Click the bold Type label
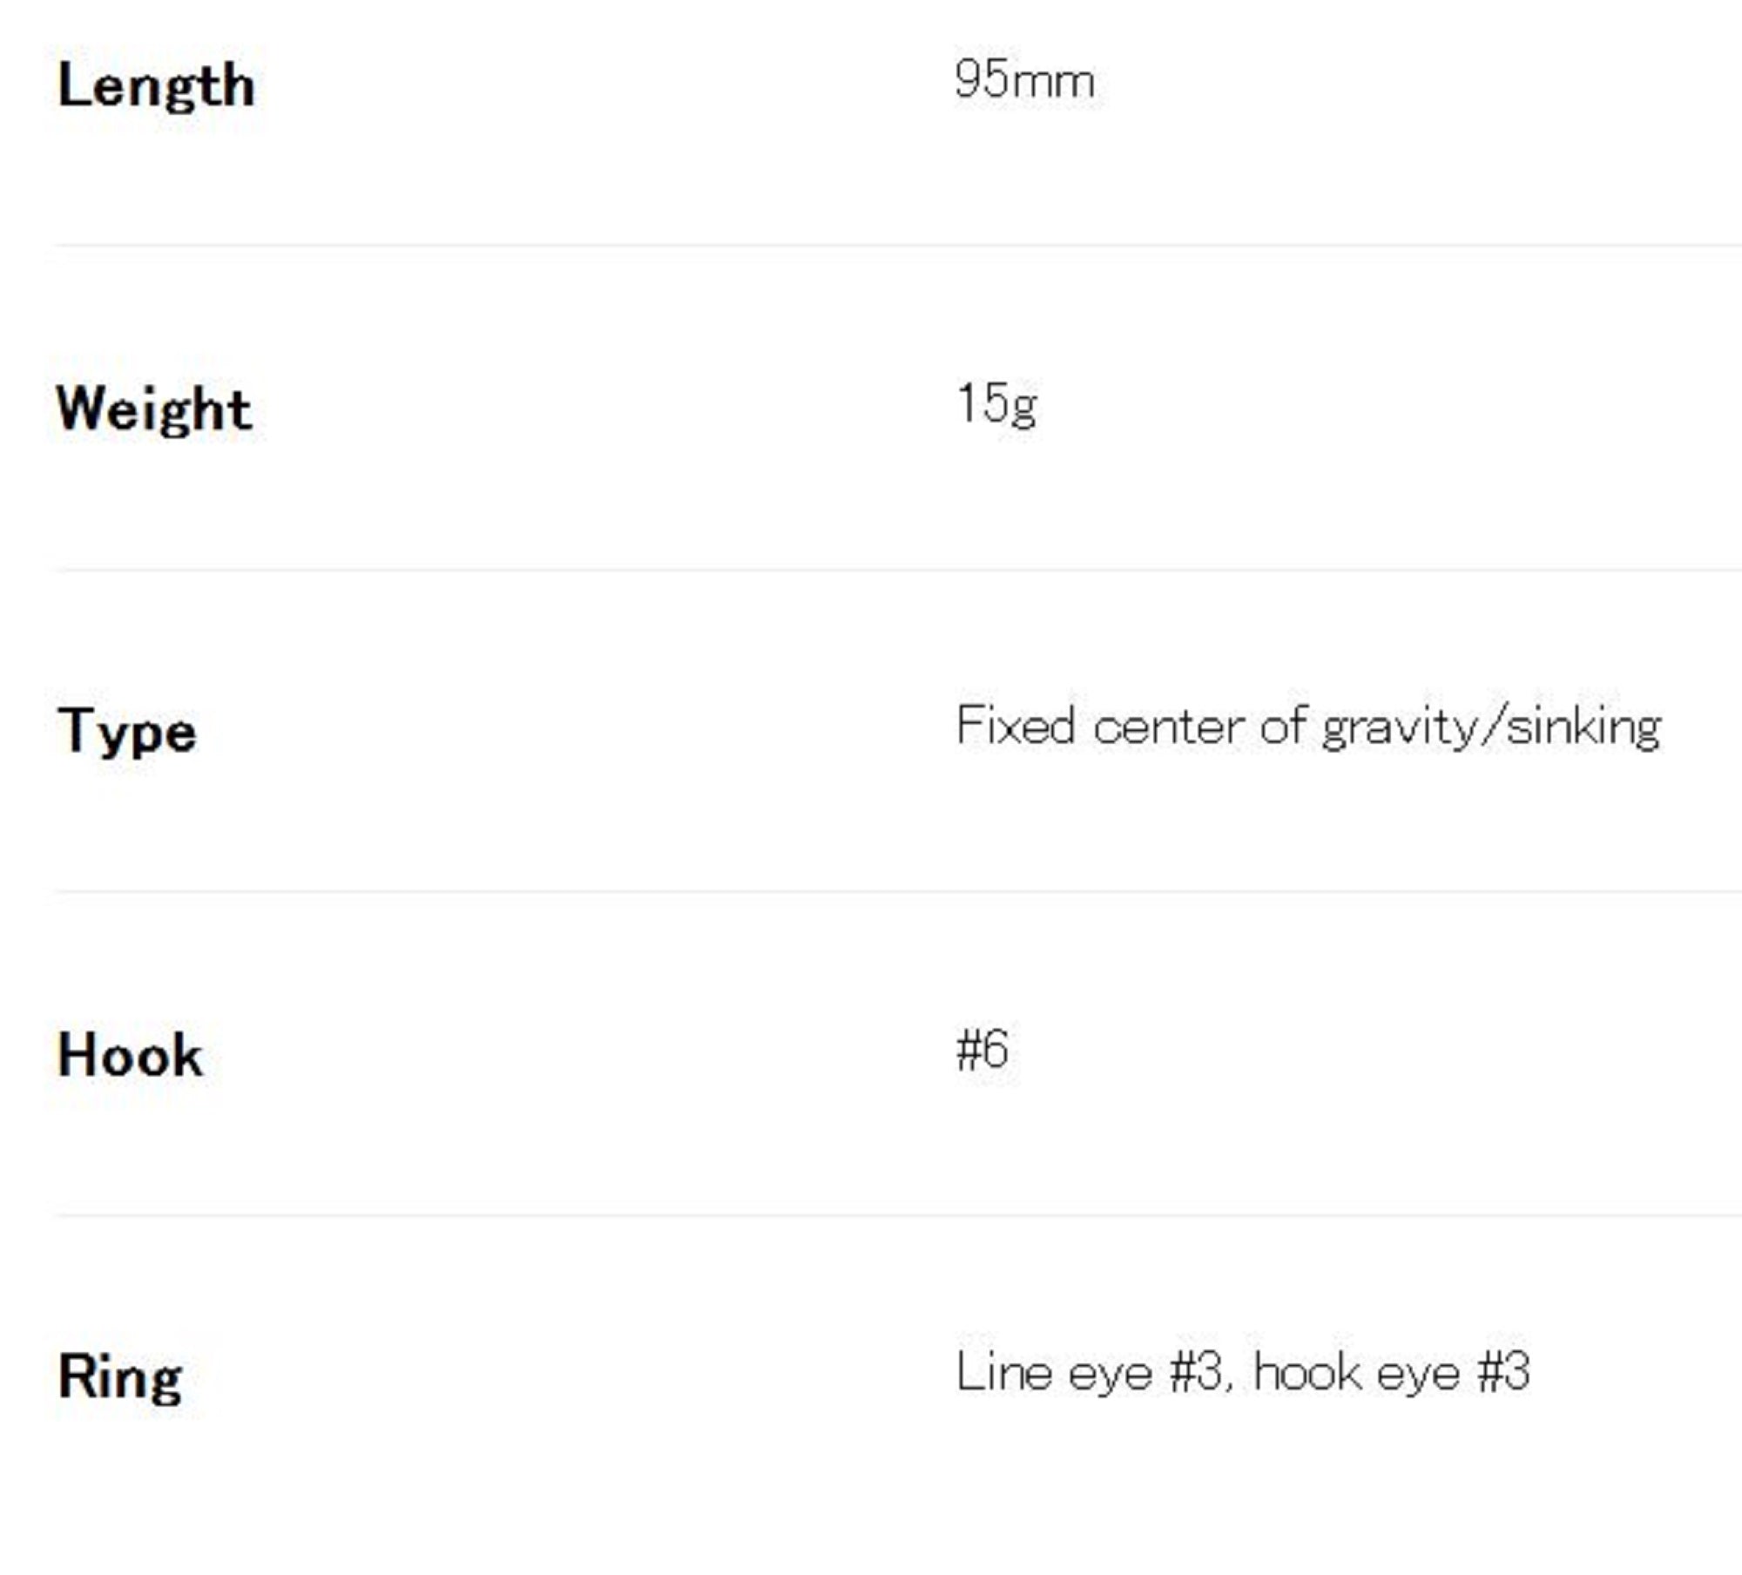Screen dimensions: 1742x1575 (x=127, y=732)
